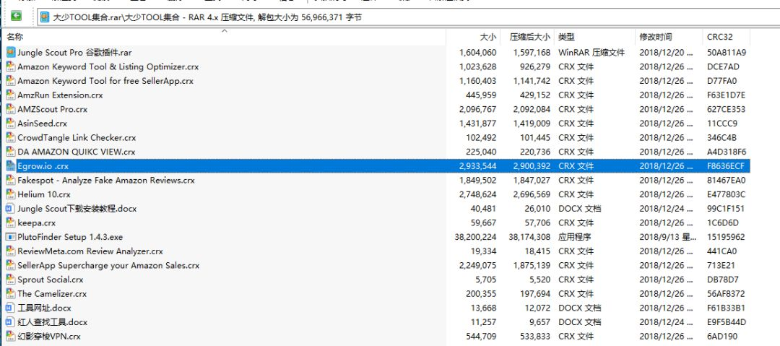
Task: Select file name 幻影穿梭VPN.crx
Action: (x=49, y=337)
